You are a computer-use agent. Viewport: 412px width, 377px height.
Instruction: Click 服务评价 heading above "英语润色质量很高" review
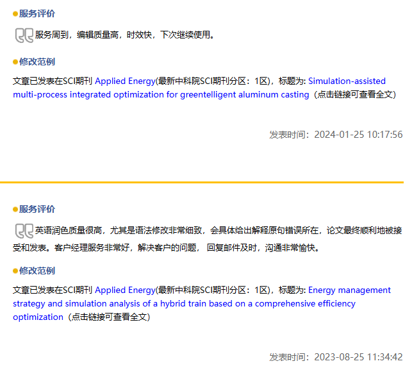pos(37,209)
